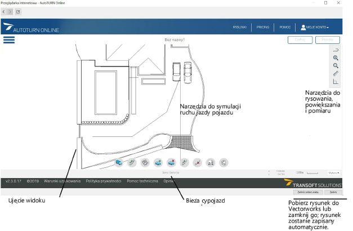Image resolution: width=353 pixels, height=231 pixels.
Task: Expand the MOJE KONTO dropdown
Action: pyautogui.click(x=315, y=27)
